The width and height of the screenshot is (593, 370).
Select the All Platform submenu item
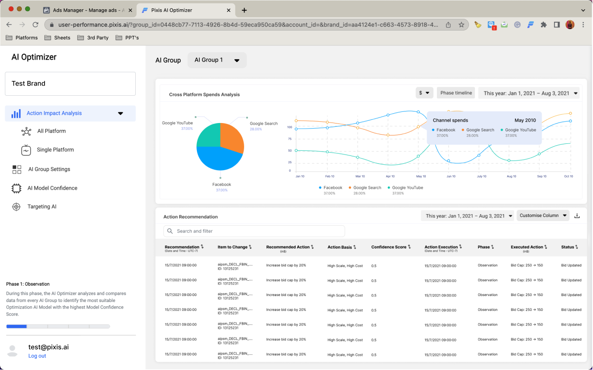tap(51, 131)
